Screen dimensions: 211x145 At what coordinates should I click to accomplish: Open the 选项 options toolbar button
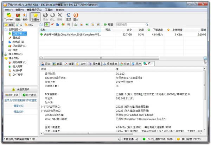pos(69,17)
